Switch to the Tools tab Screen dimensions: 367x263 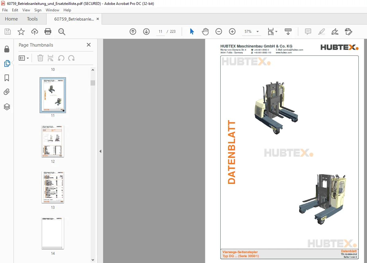coord(32,19)
